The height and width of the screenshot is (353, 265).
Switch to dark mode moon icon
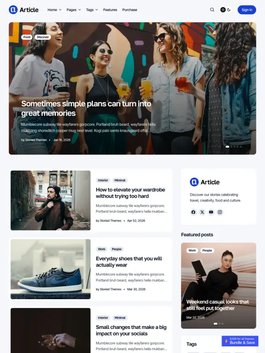[229, 9]
